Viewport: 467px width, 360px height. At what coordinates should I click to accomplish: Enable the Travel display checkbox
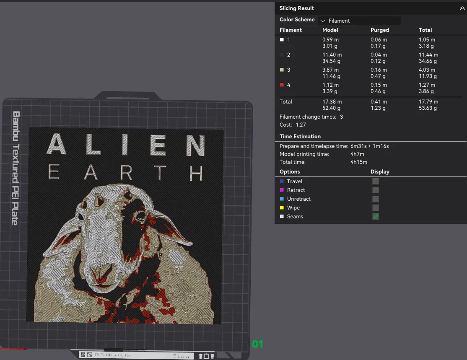[376, 181]
